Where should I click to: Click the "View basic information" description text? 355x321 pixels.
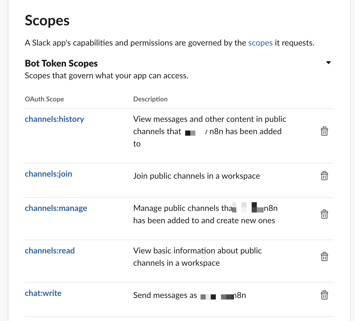pyautogui.click(x=197, y=251)
